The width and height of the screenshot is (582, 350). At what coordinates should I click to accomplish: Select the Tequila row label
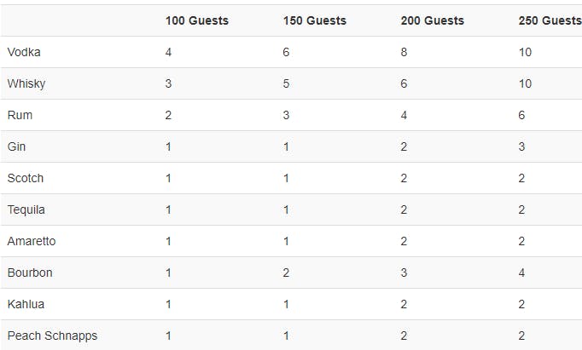26,209
